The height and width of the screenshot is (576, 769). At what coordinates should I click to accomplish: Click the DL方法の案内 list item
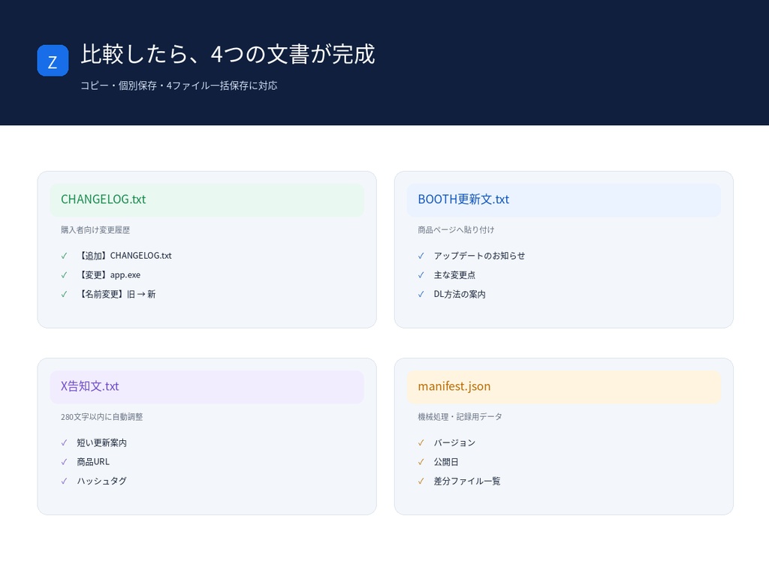(x=460, y=294)
